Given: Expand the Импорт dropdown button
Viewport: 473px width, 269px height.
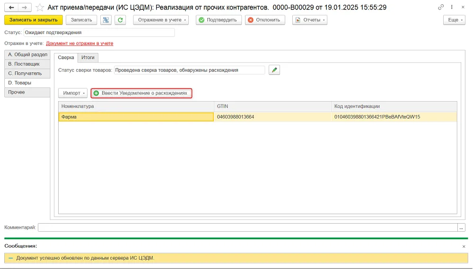Looking at the screenshot, I should 73,93.
